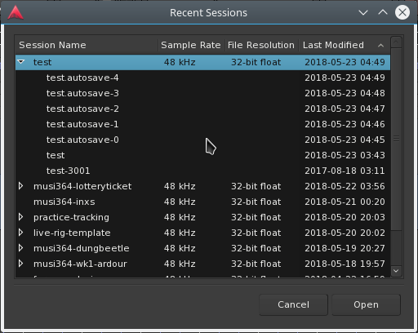Close the Recent Sessions dialog

[402, 12]
